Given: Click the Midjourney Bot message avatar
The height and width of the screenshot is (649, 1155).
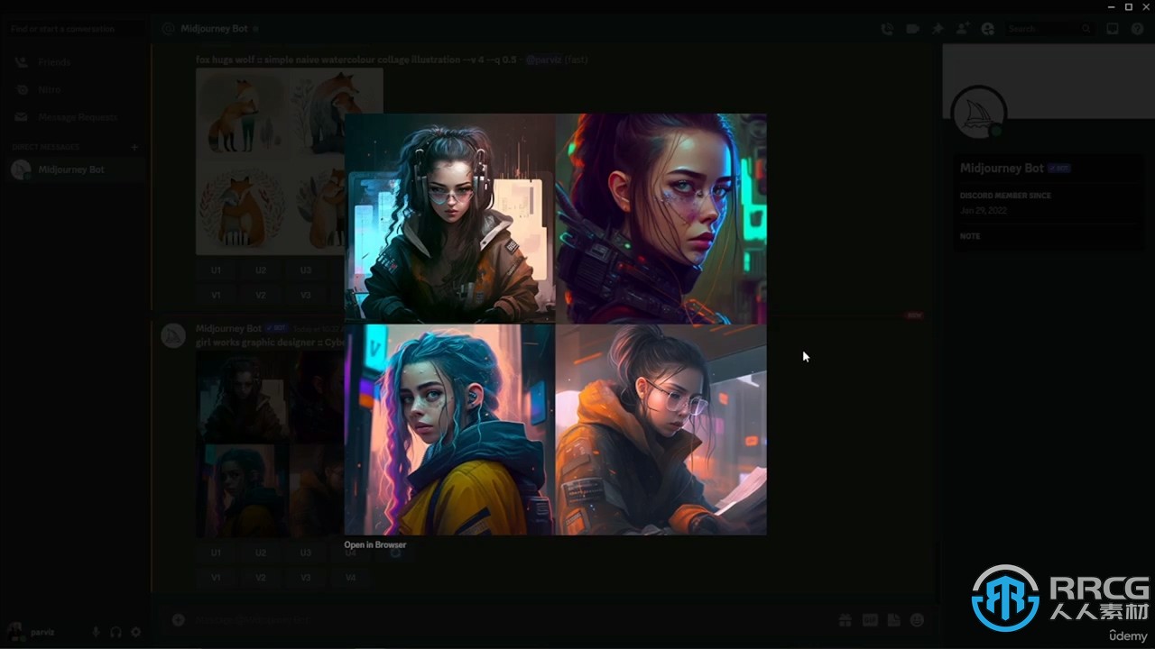Looking at the screenshot, I should pyautogui.click(x=172, y=336).
